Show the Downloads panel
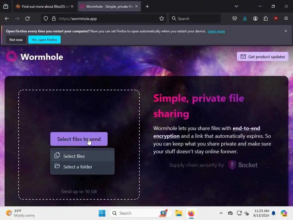 tap(245, 19)
